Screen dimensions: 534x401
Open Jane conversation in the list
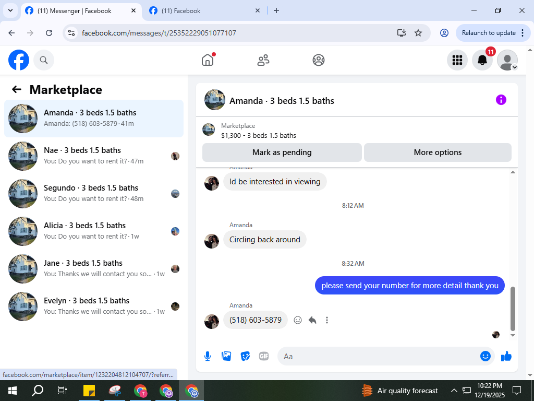pos(94,268)
